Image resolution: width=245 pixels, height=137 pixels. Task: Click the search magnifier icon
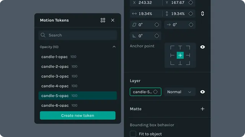[x=43, y=35]
